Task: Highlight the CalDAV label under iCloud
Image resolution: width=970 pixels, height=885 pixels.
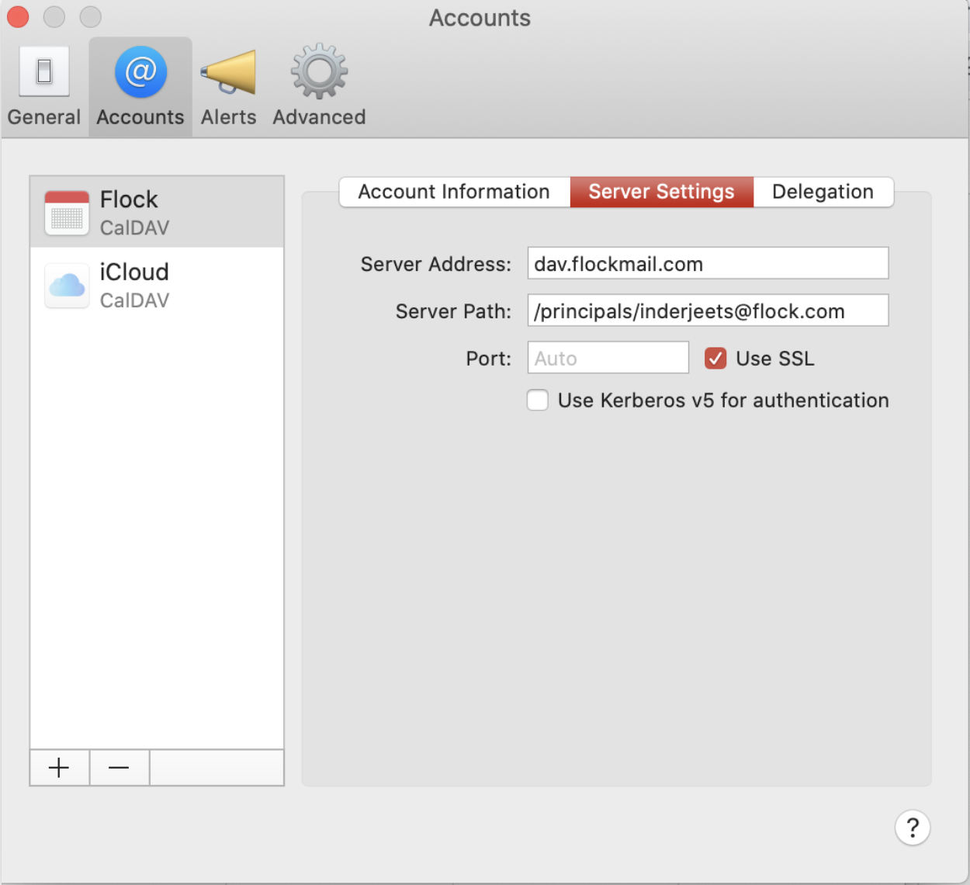Action: coord(134,300)
